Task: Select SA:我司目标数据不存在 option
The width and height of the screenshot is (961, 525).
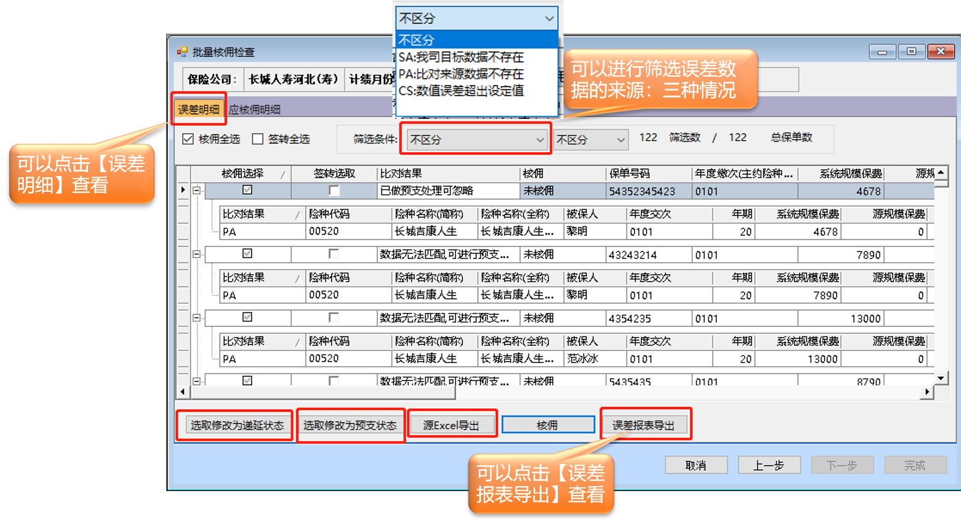Action: (461, 57)
